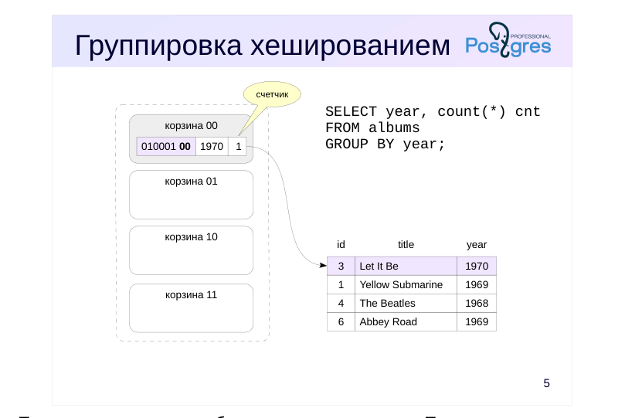The height and width of the screenshot is (418, 625).
Task: Click the year '1969' in Abbey Road row
Action: click(x=477, y=321)
